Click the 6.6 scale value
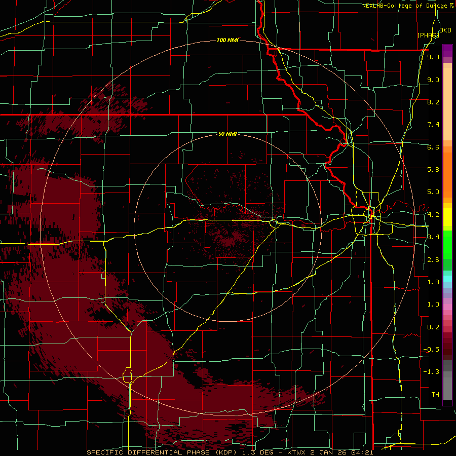This screenshot has width=456, height=456. click(x=433, y=147)
